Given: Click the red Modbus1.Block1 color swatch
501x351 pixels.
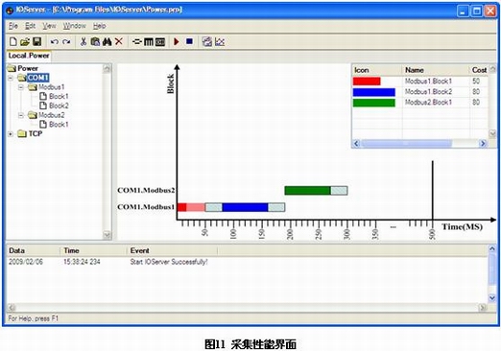Looking at the screenshot, I should 367,82.
